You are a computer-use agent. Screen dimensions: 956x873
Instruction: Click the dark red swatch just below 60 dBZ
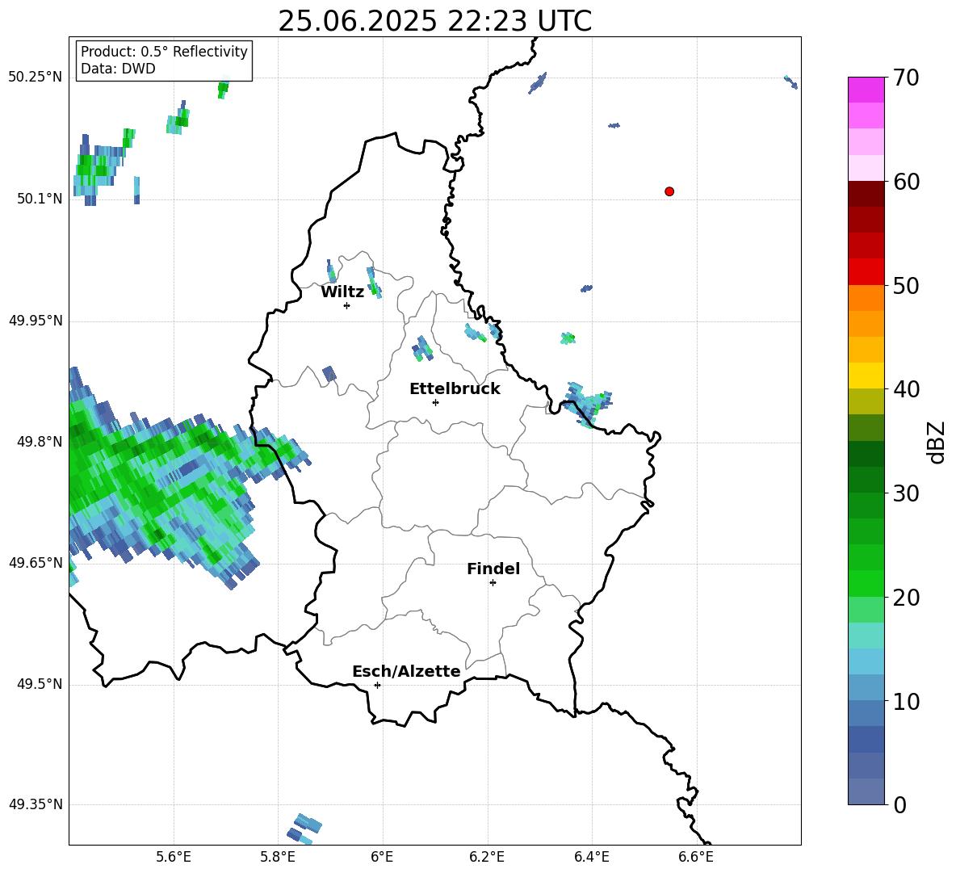click(x=866, y=194)
